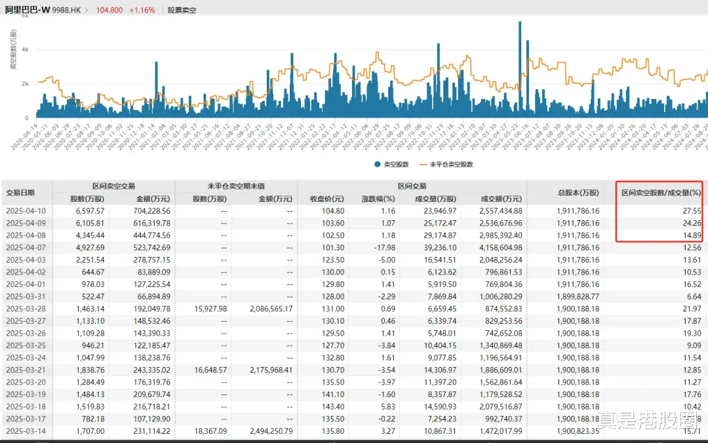Select the 2025-04-01 date row

(27, 284)
